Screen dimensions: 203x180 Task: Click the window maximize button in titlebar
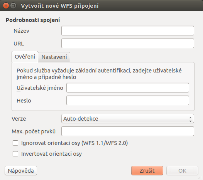coord(14,6)
